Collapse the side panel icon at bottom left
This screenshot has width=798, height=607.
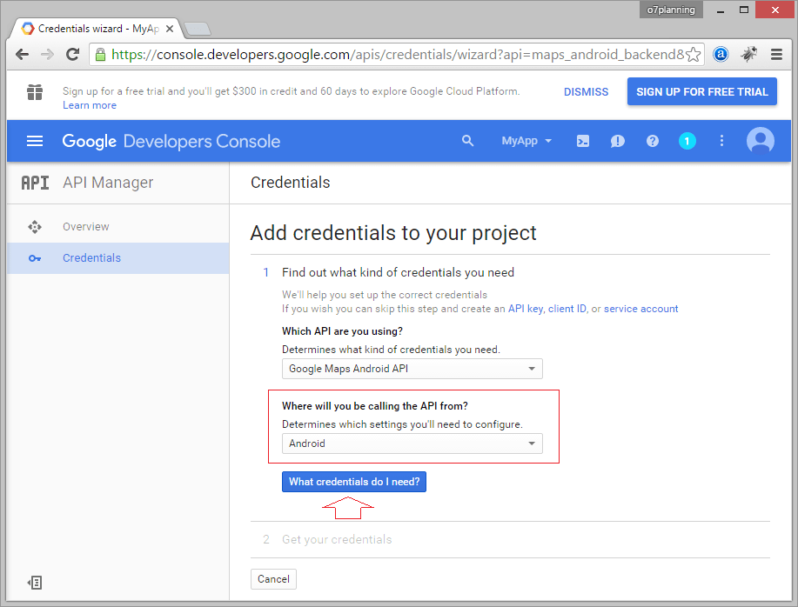(35, 583)
